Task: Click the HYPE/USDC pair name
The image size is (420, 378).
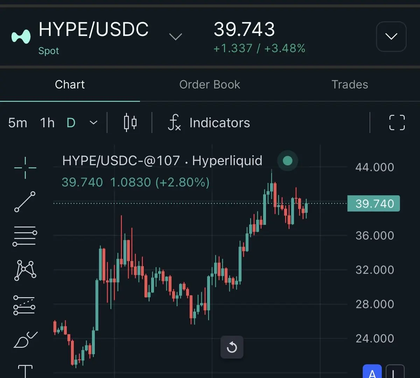Action: 93,29
